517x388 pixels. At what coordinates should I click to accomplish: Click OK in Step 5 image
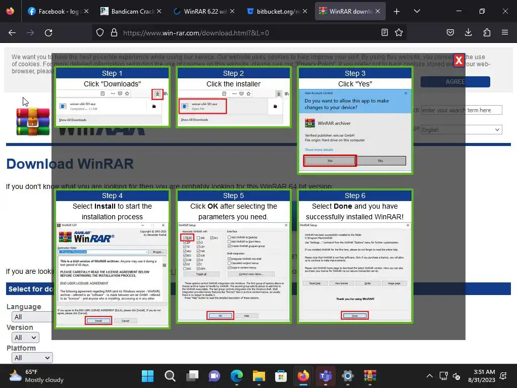coord(220,316)
